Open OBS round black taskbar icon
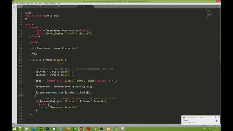The height and width of the screenshot is (131, 233). tap(102, 129)
